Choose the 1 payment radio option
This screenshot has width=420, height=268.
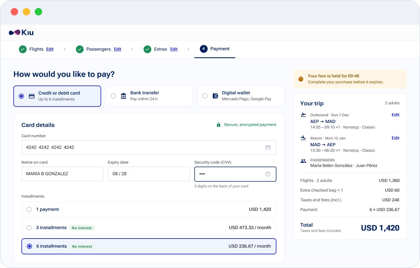(x=29, y=209)
